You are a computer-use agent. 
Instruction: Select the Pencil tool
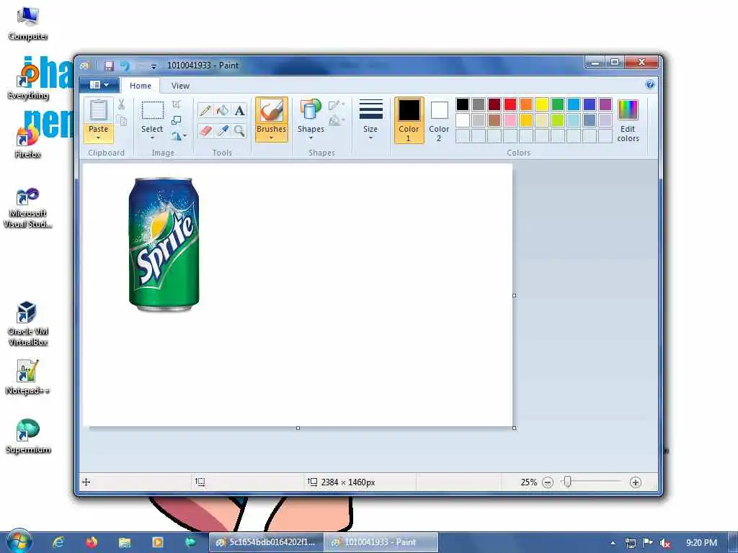(x=205, y=110)
